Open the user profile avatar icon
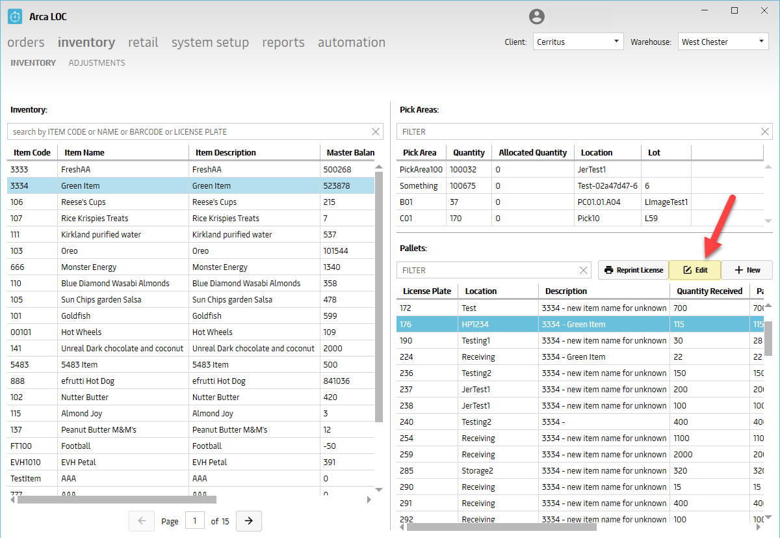 click(536, 17)
